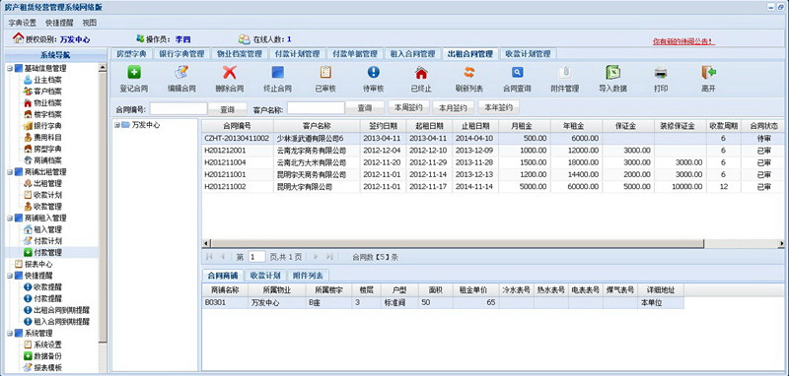The height and width of the screenshot is (376, 789).
Task: Filter by 已审核 clipboard icon
Action: 325,73
